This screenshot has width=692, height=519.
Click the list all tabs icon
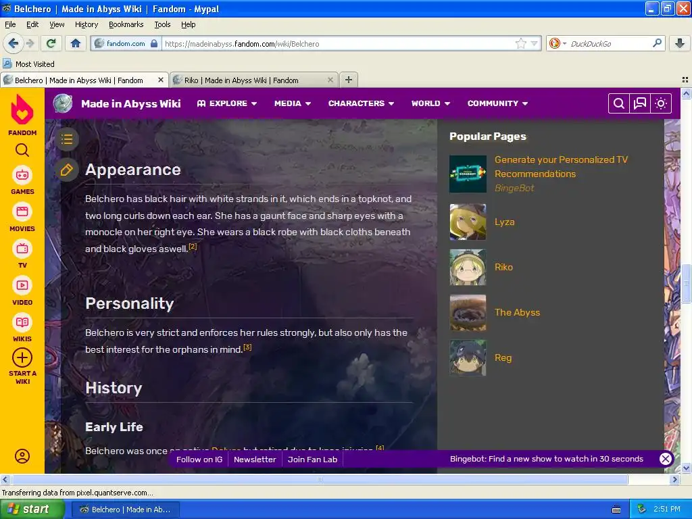coord(685,80)
